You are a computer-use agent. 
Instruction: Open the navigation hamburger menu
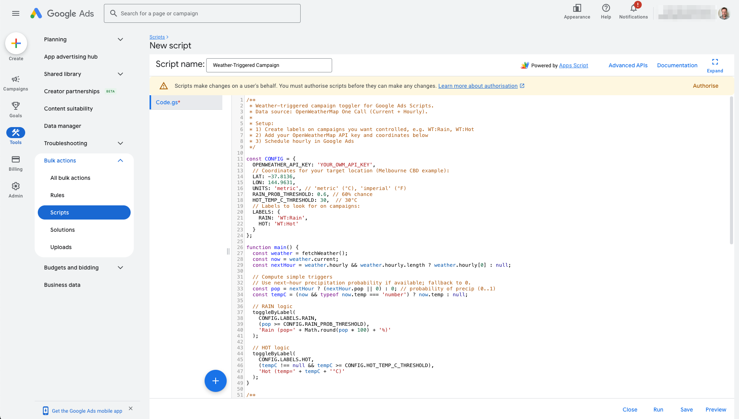(x=16, y=13)
